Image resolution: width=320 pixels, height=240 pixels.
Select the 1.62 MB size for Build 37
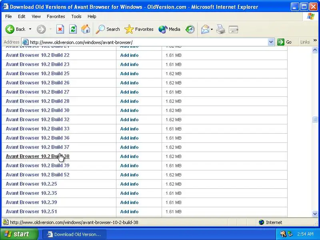(x=174, y=147)
